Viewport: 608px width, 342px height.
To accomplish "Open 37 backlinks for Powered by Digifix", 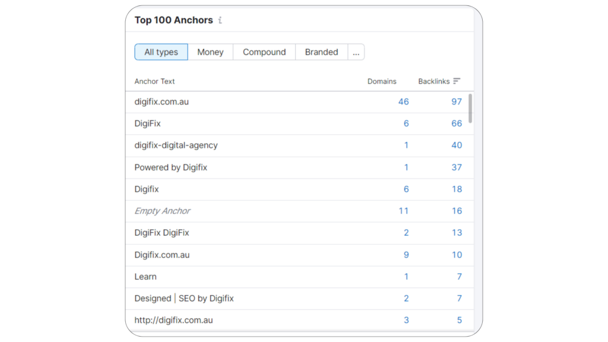I will pyautogui.click(x=457, y=167).
